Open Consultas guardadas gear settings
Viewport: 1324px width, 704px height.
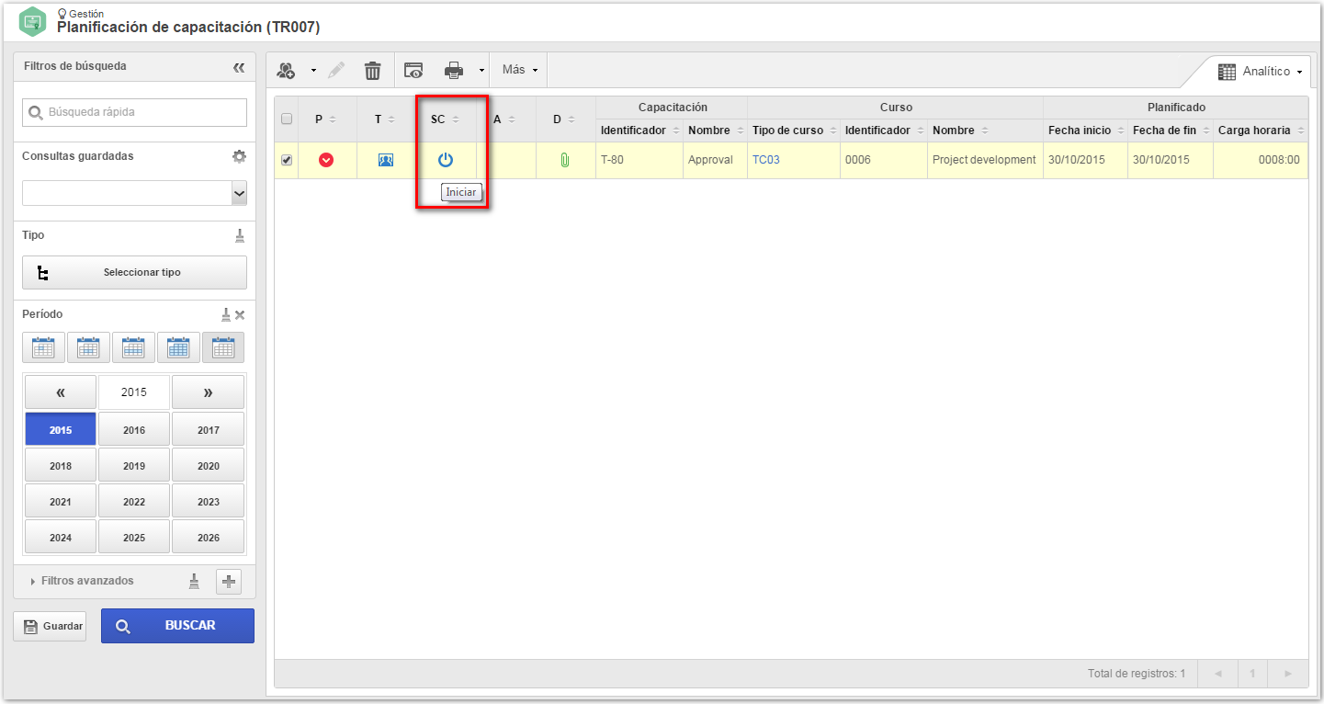point(239,156)
